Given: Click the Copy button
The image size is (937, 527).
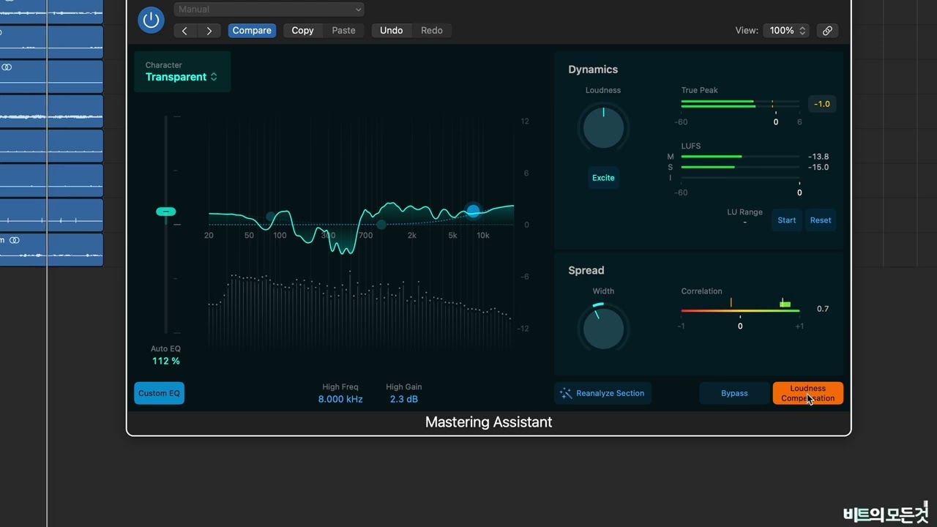Looking at the screenshot, I should pyautogui.click(x=302, y=31).
